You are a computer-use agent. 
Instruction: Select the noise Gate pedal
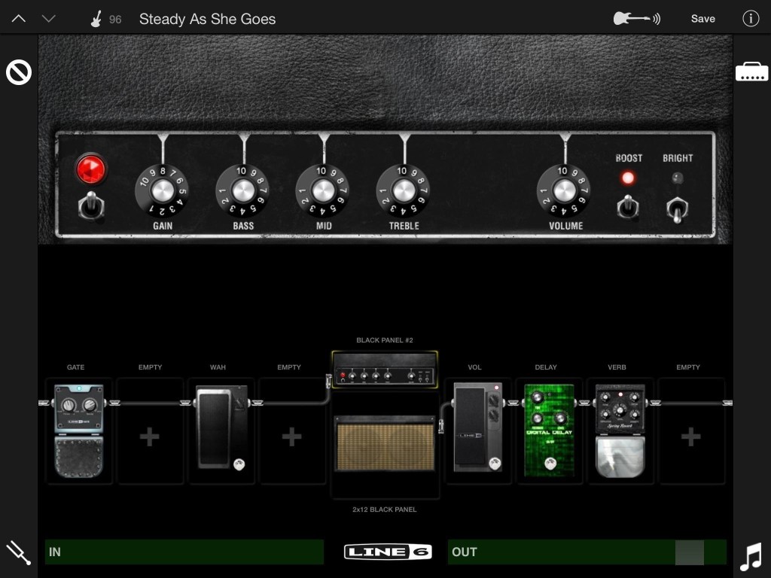click(x=79, y=430)
